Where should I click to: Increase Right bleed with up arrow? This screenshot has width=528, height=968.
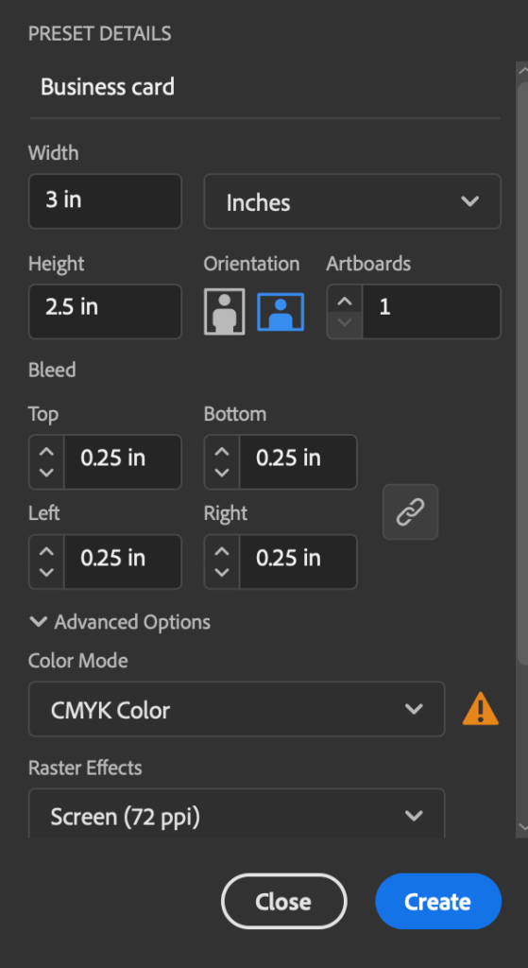click(x=222, y=551)
